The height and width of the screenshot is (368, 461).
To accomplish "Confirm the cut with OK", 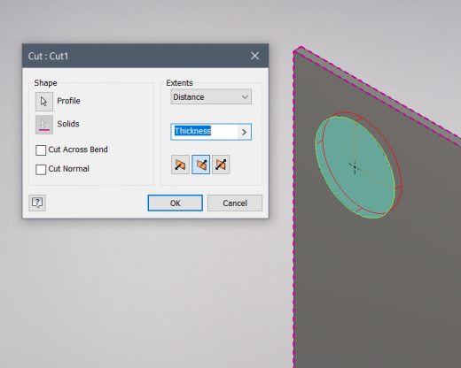I will click(176, 203).
